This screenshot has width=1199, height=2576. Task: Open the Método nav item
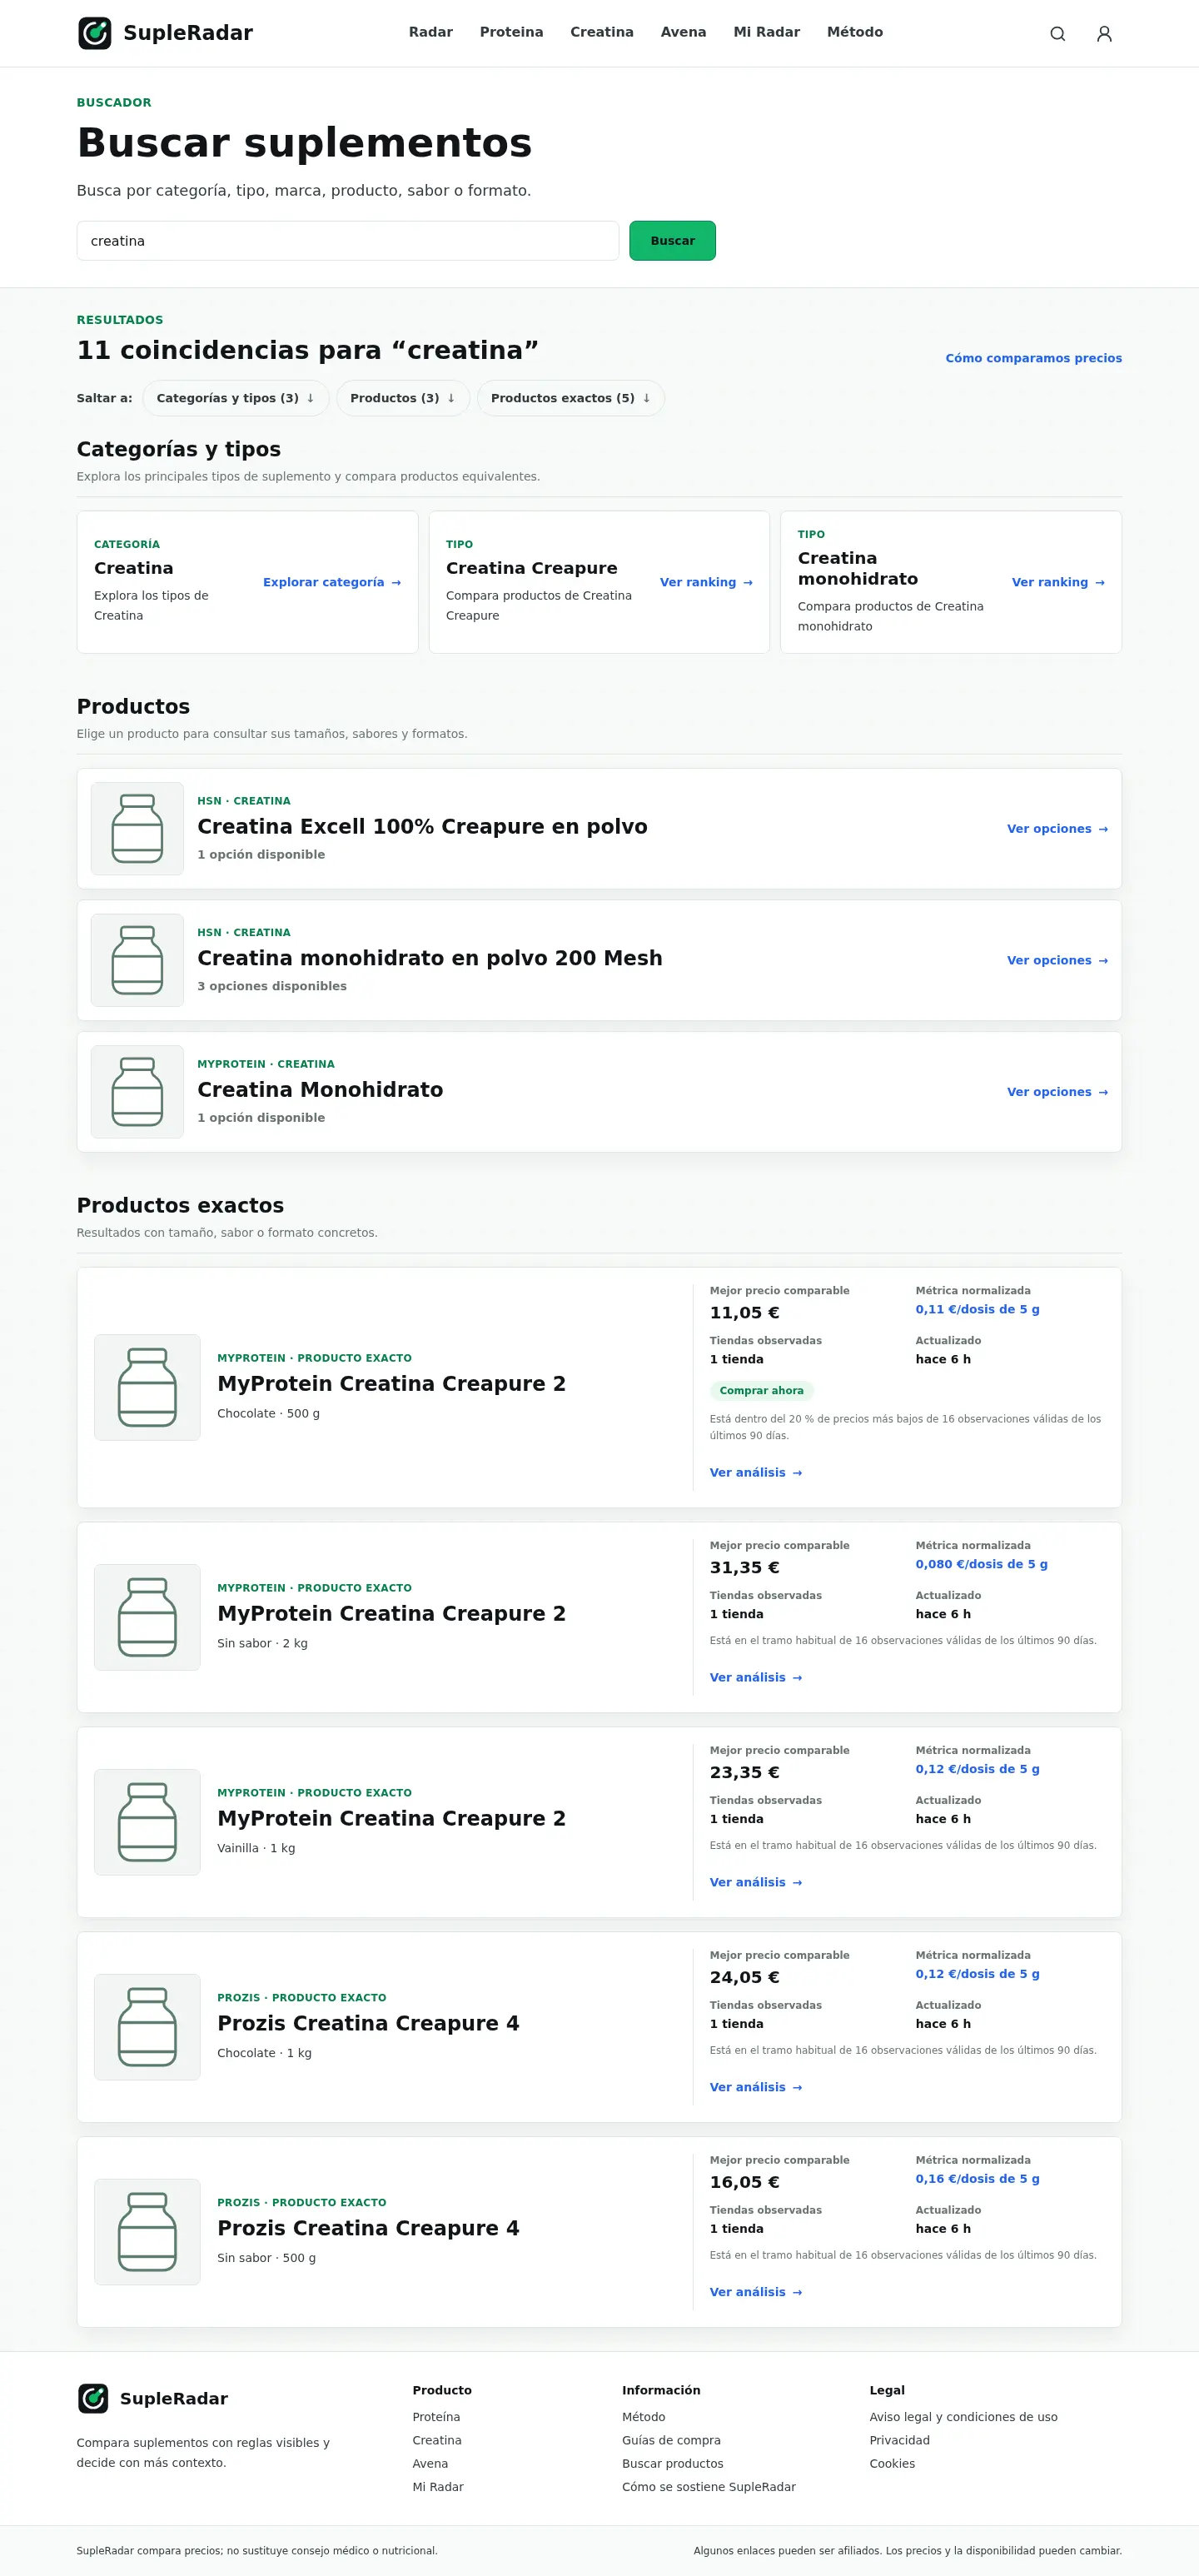[855, 32]
